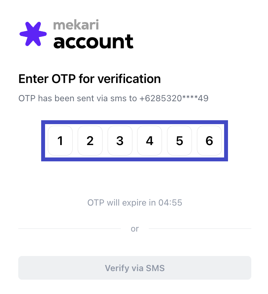The width and height of the screenshot is (268, 294).
Task: Select the third OTP box containing 3
Action: tap(120, 141)
